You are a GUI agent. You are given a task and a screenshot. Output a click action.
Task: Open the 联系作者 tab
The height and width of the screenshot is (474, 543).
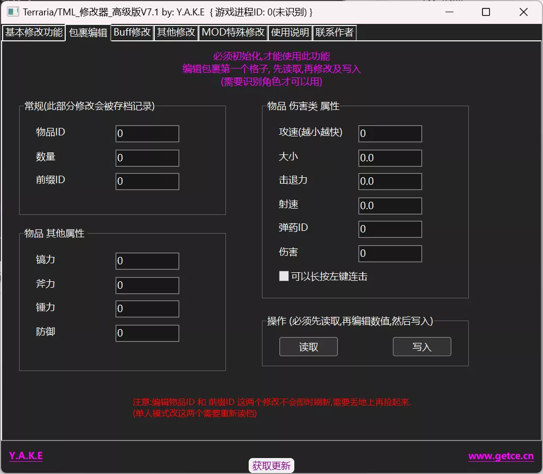(x=335, y=32)
